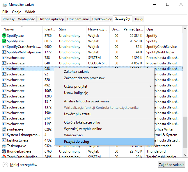This screenshot has height=172, width=188.
Task: Select Otwórz lokalizację pliku option
Action: coord(82,122)
